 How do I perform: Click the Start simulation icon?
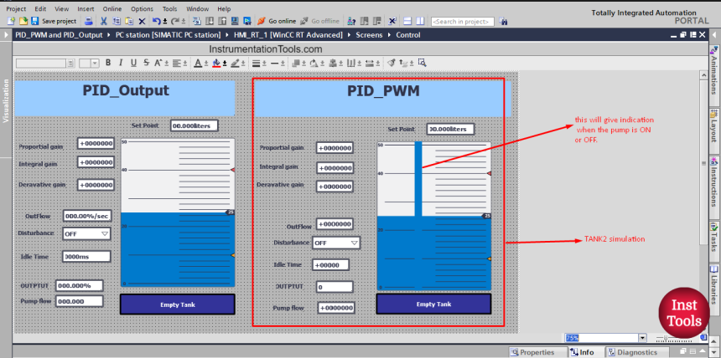coord(235,21)
